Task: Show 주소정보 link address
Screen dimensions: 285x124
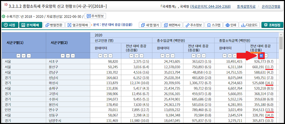Action: pyautogui.click(x=193, y=25)
